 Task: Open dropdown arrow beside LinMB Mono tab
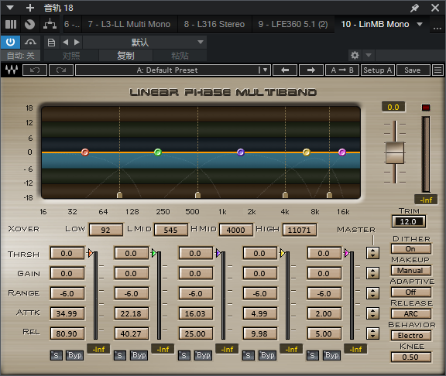(x=420, y=24)
